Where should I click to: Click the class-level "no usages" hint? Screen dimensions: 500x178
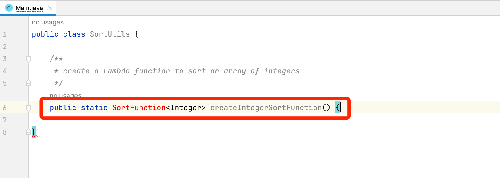coord(47,22)
